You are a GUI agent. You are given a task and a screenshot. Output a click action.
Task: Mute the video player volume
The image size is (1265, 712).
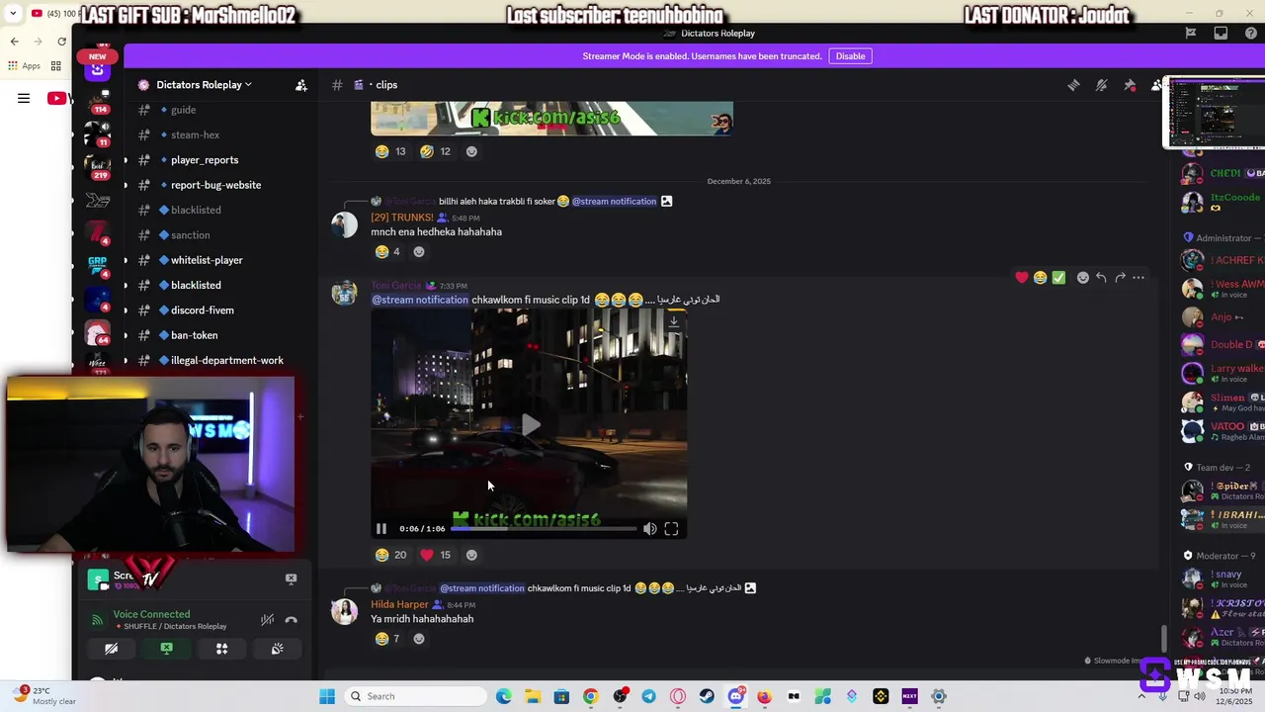coord(649,529)
